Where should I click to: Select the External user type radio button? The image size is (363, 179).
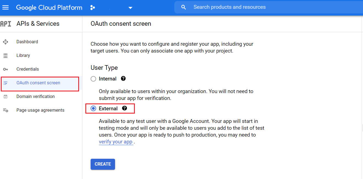point(93,108)
